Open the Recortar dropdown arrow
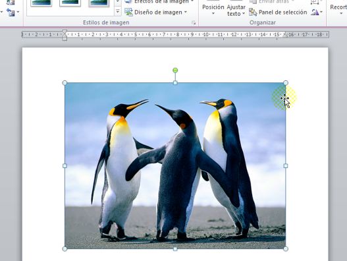The width and height of the screenshot is (347, 261). pyautogui.click(x=341, y=14)
